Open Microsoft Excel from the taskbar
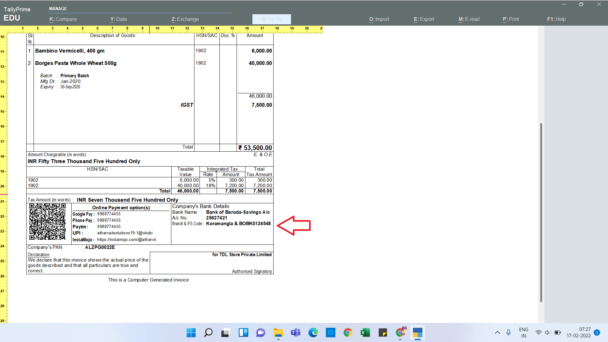This screenshot has width=608, height=342. (365, 333)
